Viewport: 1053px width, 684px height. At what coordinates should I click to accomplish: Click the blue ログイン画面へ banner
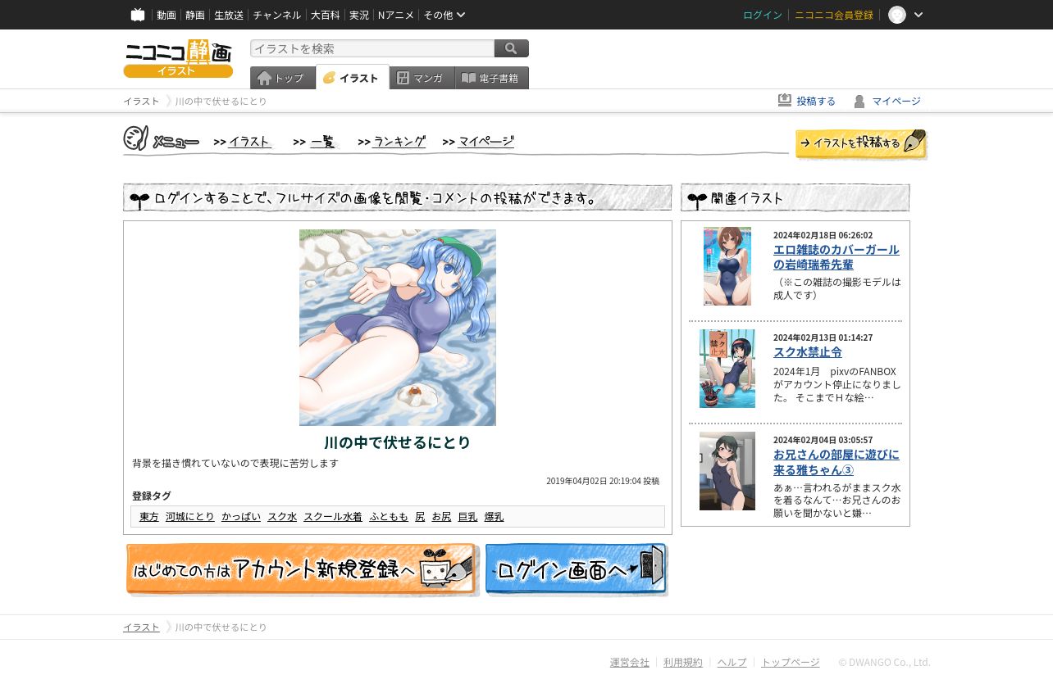click(577, 569)
